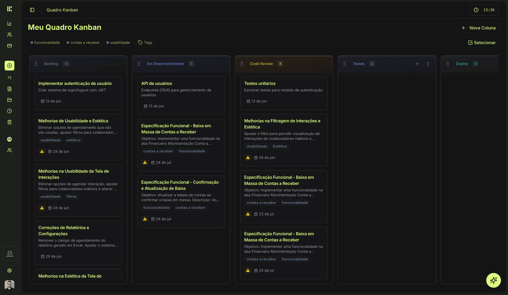Screen dimensions: 508x295
Task: Toggle the usabilidade filter tag
Action: (118, 42)
